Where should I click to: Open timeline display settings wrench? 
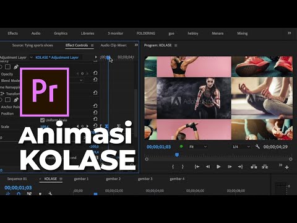pyautogui.click(x=50, y=194)
